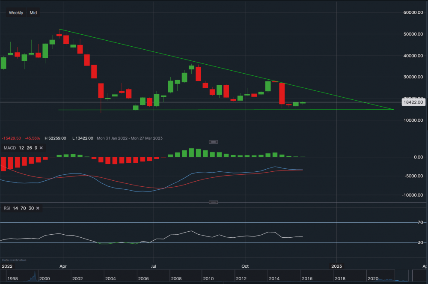Image resolution: width=428 pixels, height=284 pixels.
Task: Open MACD indicator settings via its label
Action: pos(9,148)
